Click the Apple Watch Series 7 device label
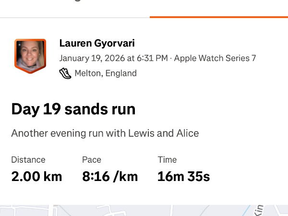The width and height of the screenshot is (288, 216). tap(215, 59)
